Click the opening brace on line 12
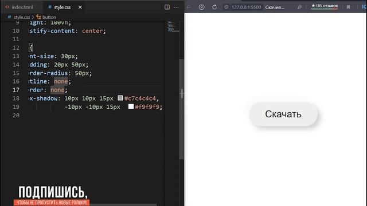367x206 pixels. point(30,47)
